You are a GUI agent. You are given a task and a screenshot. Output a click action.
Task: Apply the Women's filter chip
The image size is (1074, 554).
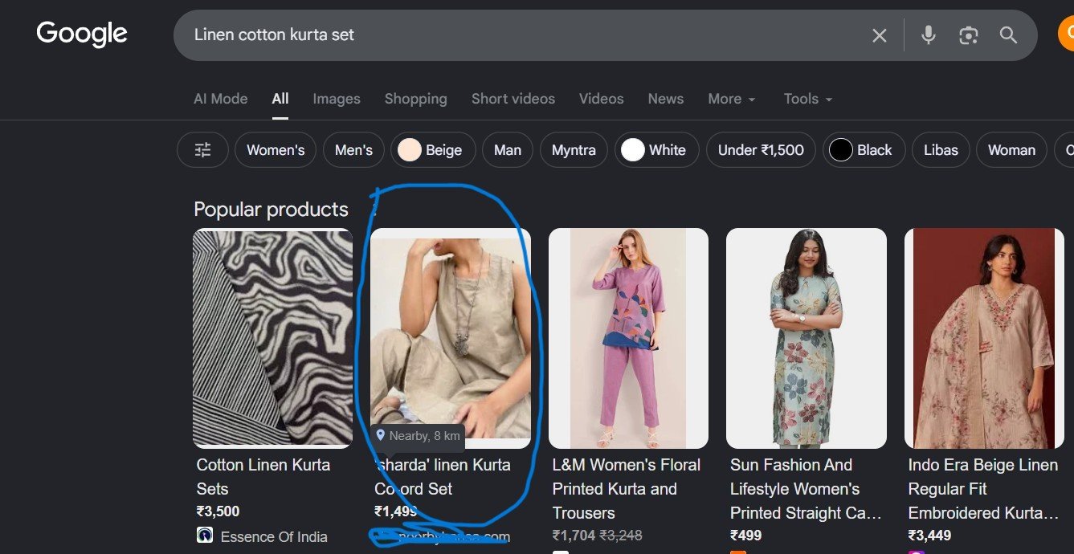pos(276,150)
